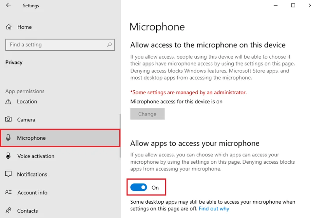
Task: Click the red administrator managed notice
Action: click(189, 92)
